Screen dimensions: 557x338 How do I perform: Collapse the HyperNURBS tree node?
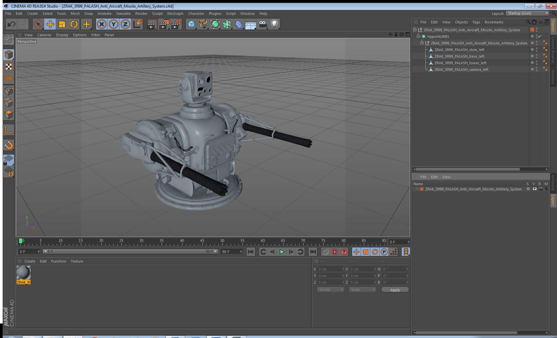pos(418,36)
